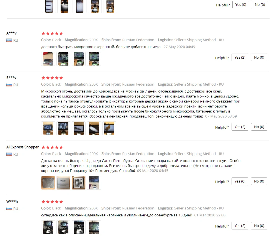278x250 pixels.
Task: Open circuit board photo in W***h's review
Action: point(94,227)
